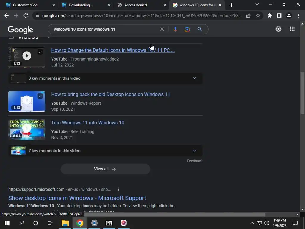Expand 7 key moments in this video
305x229 pixels.
coord(105,151)
